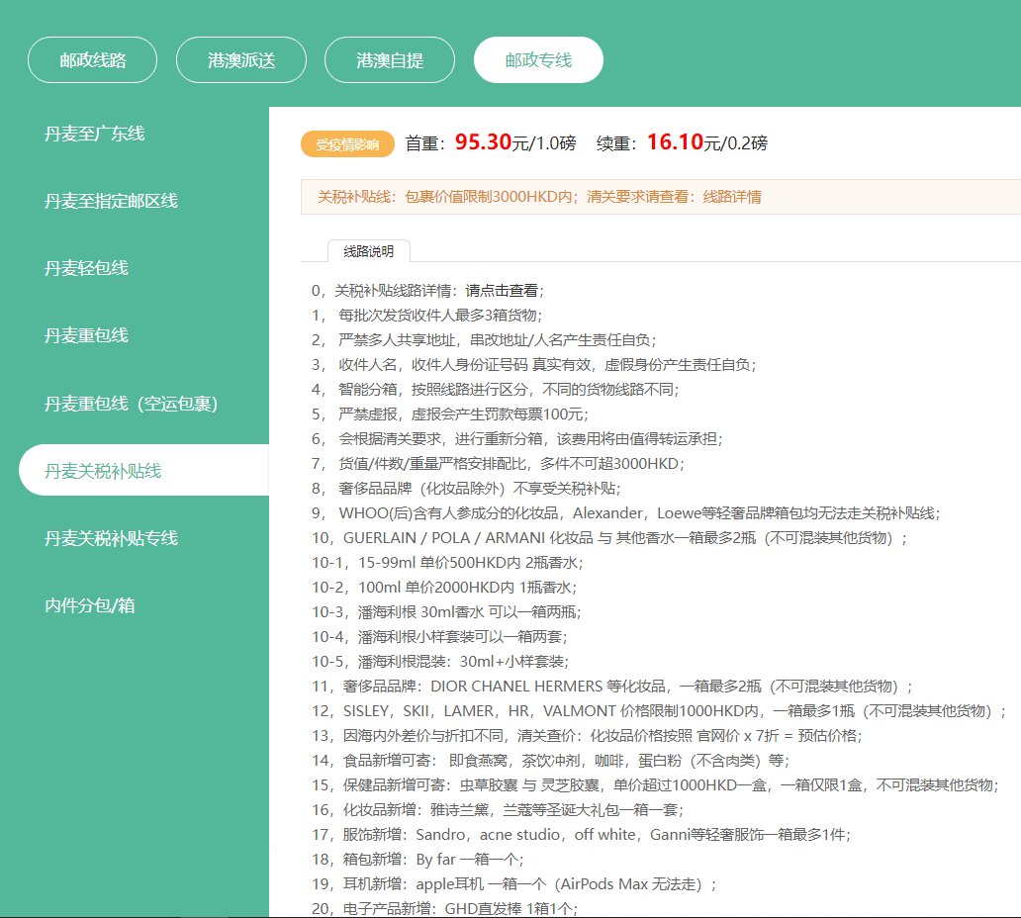The width and height of the screenshot is (1021, 918).
Task: Click rule 4 智能分箱 text
Action: tap(495, 390)
